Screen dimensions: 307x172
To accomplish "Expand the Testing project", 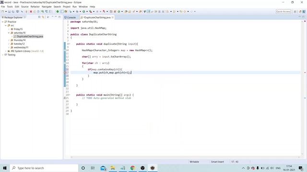I will pyautogui.click(x=3, y=55).
